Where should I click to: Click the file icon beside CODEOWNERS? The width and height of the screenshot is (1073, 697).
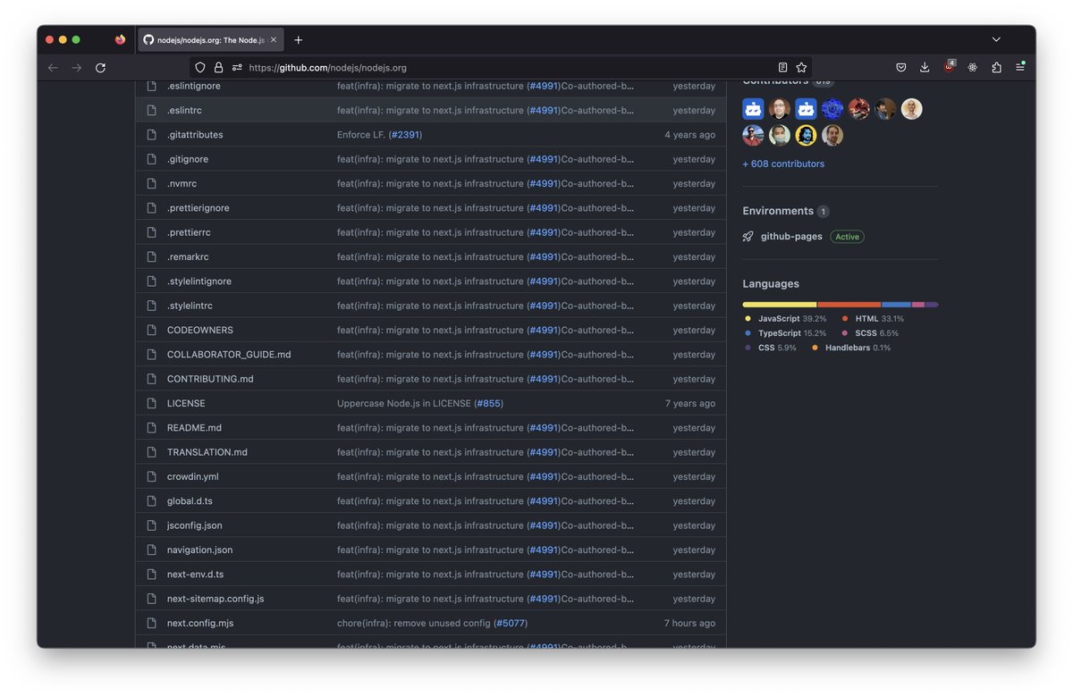pyautogui.click(x=151, y=331)
